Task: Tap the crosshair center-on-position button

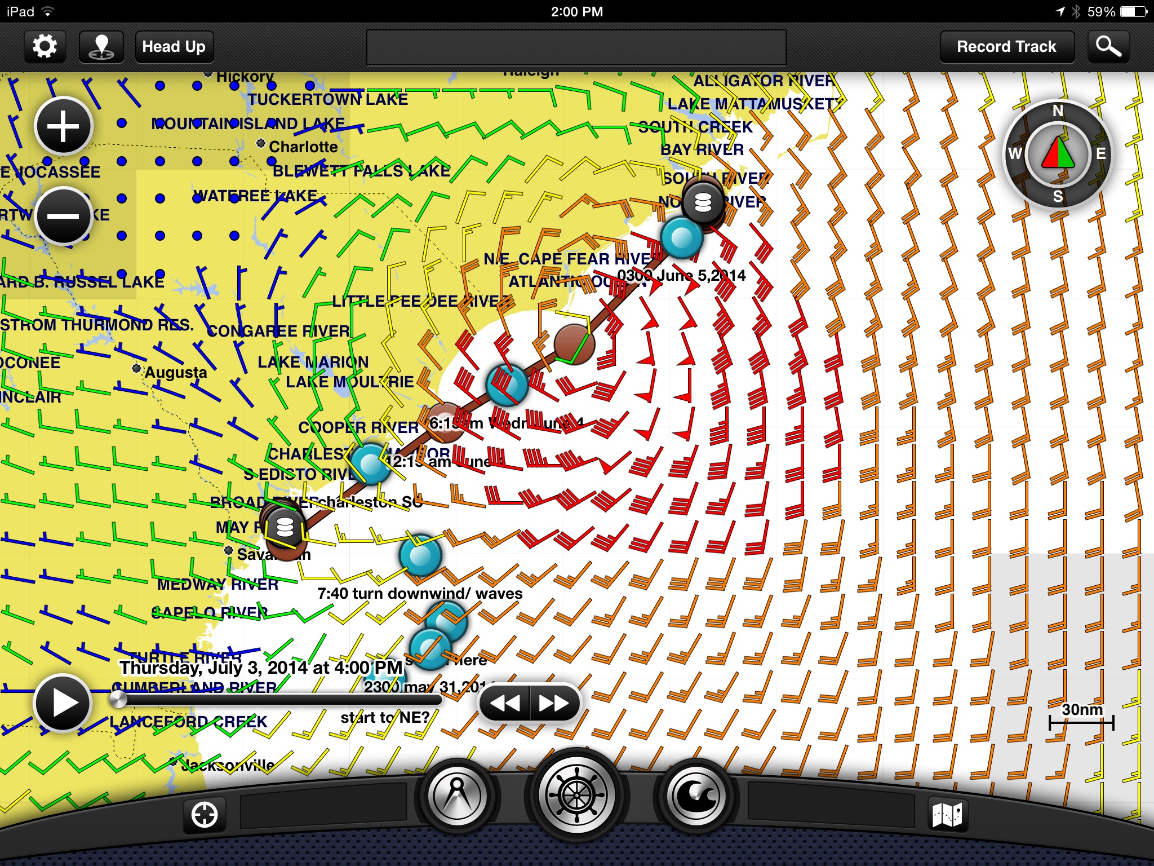Action: point(204,815)
